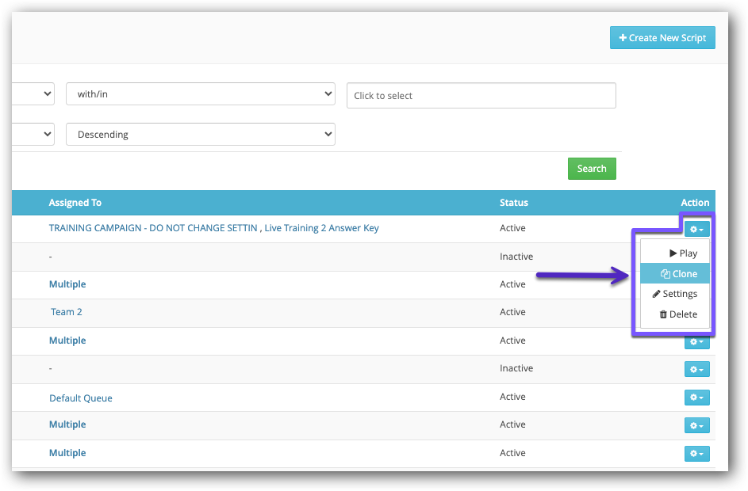
Task: Click the green Search button
Action: (x=592, y=169)
